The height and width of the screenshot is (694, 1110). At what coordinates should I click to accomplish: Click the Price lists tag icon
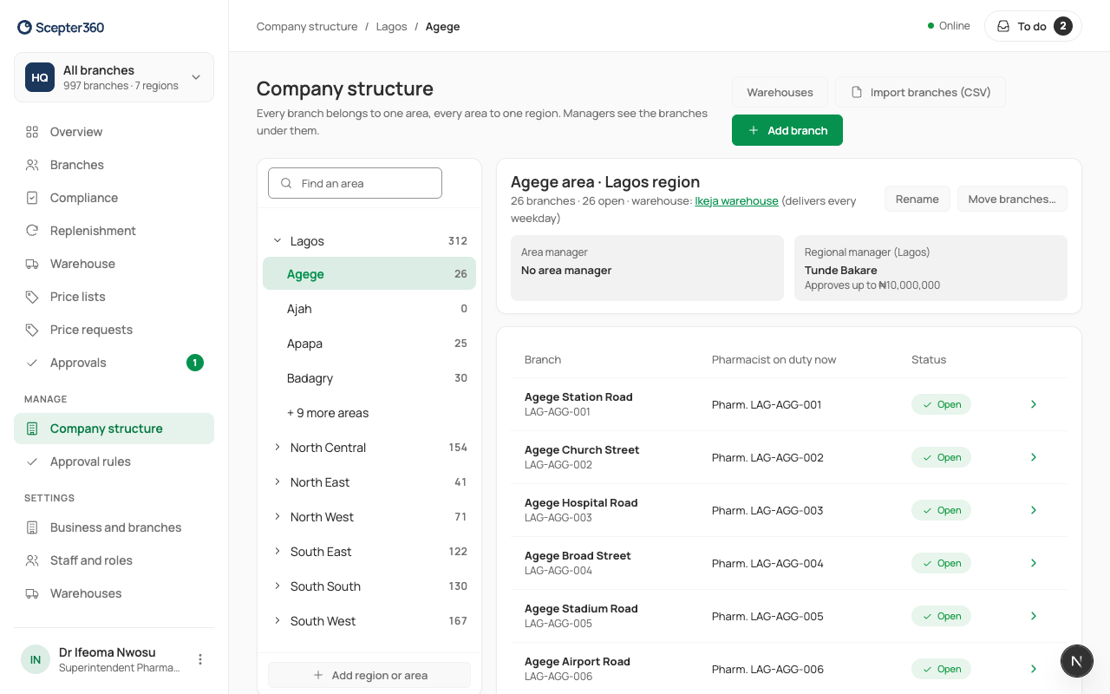pos(32,297)
